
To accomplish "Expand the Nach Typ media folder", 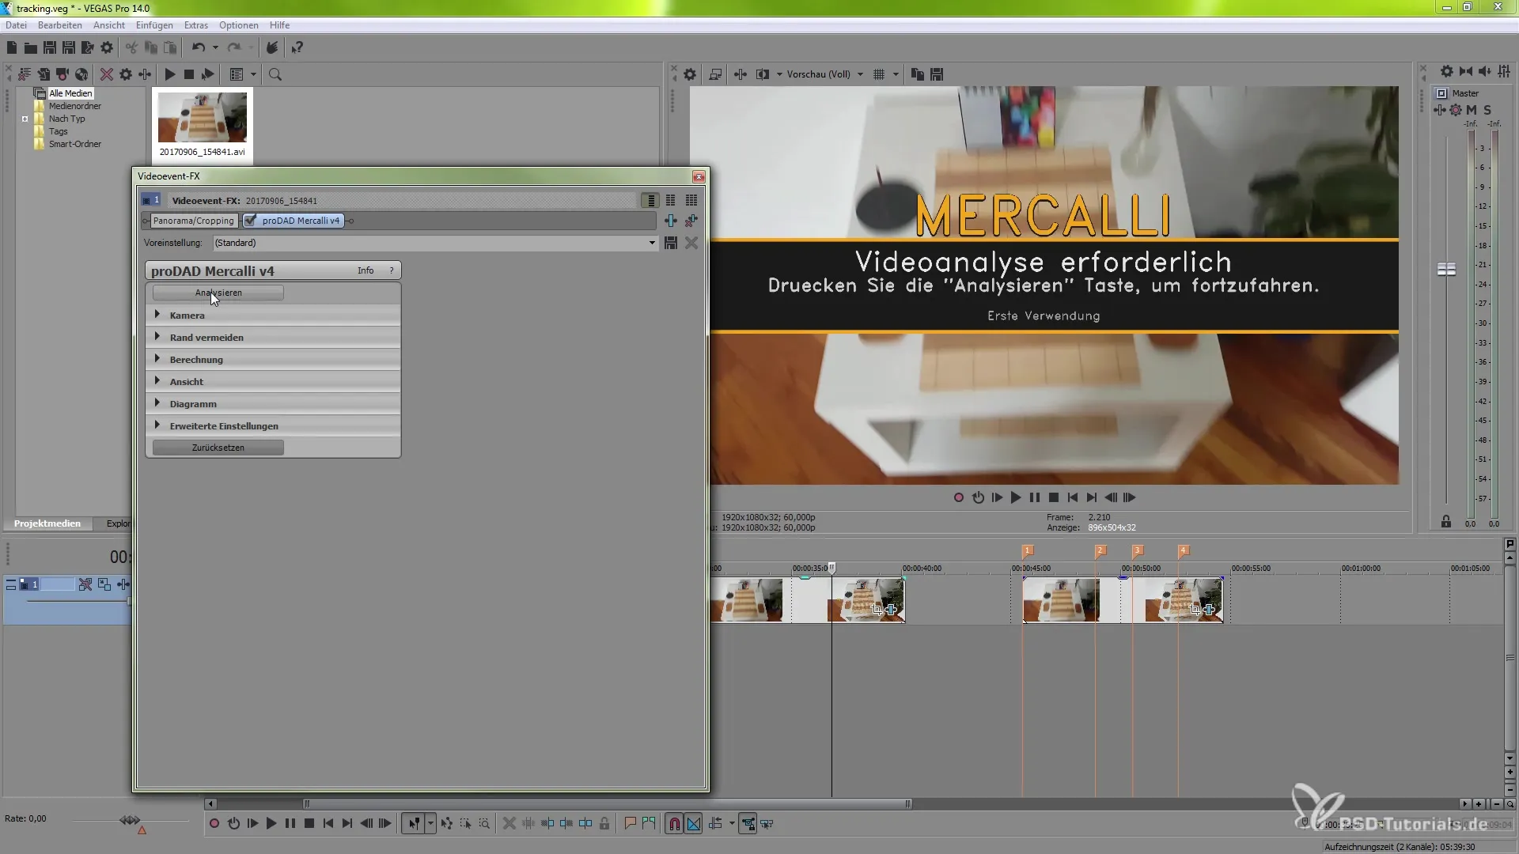I will point(25,119).
